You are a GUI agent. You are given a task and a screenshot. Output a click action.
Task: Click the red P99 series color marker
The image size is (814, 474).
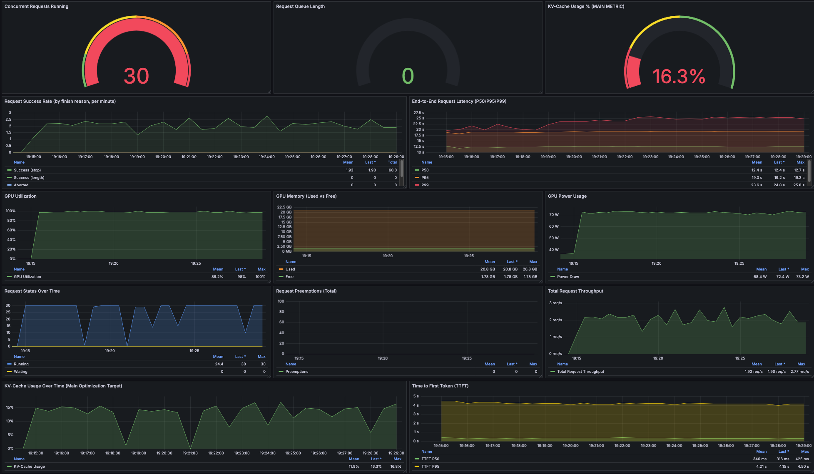pyautogui.click(x=417, y=185)
